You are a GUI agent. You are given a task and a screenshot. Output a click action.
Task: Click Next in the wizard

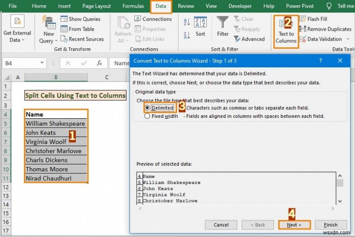tap(294, 225)
